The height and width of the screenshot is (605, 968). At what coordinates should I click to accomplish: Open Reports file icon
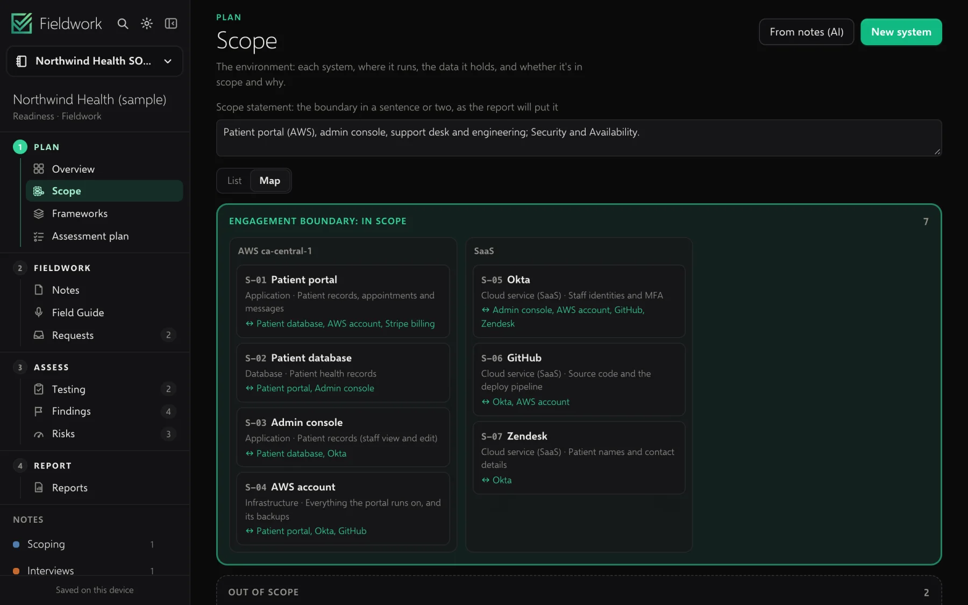39,488
